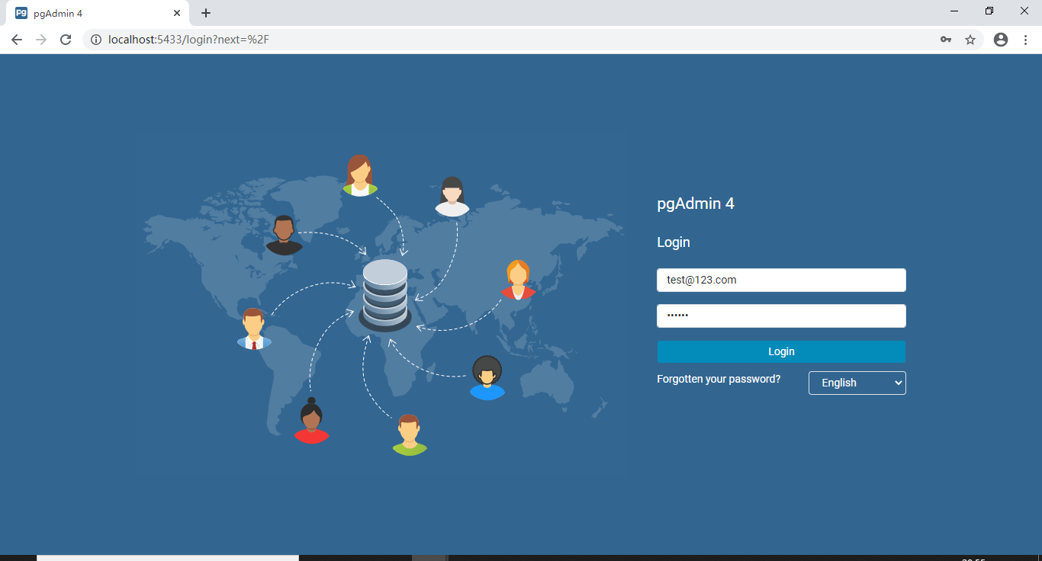Restore down the browser window
The width and height of the screenshot is (1042, 561).
tap(989, 11)
